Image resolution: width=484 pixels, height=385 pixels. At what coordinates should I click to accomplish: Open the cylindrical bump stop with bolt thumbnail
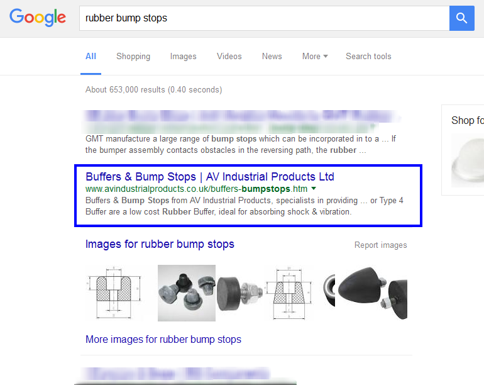[240, 293]
